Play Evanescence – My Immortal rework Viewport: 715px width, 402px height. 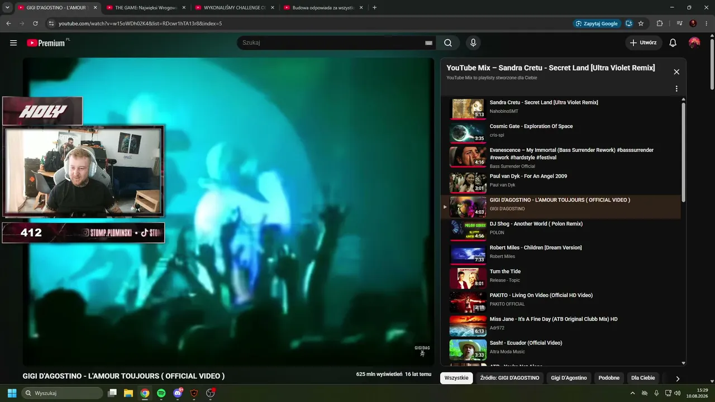coord(468,157)
